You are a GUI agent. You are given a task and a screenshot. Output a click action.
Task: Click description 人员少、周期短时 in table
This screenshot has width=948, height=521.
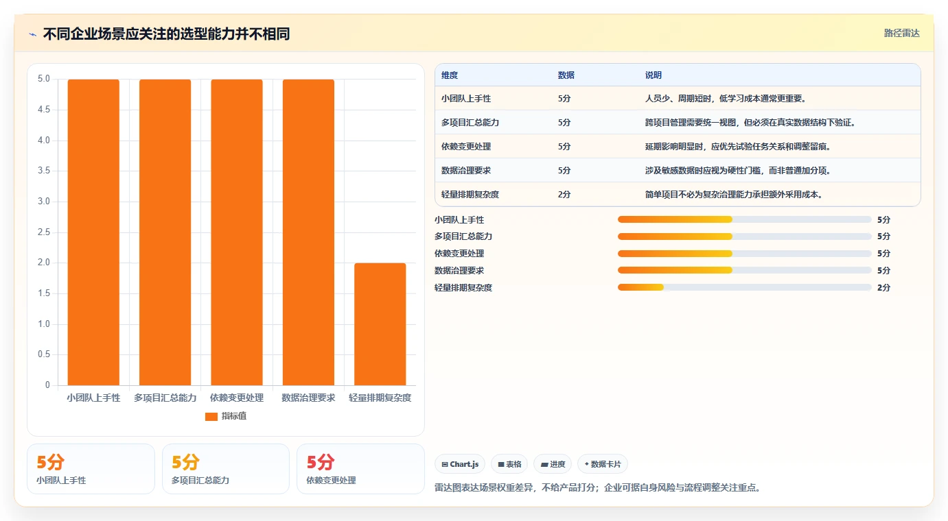pos(726,99)
